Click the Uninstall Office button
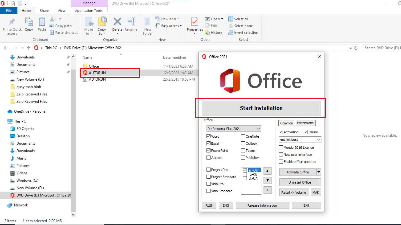 [x=299, y=182]
